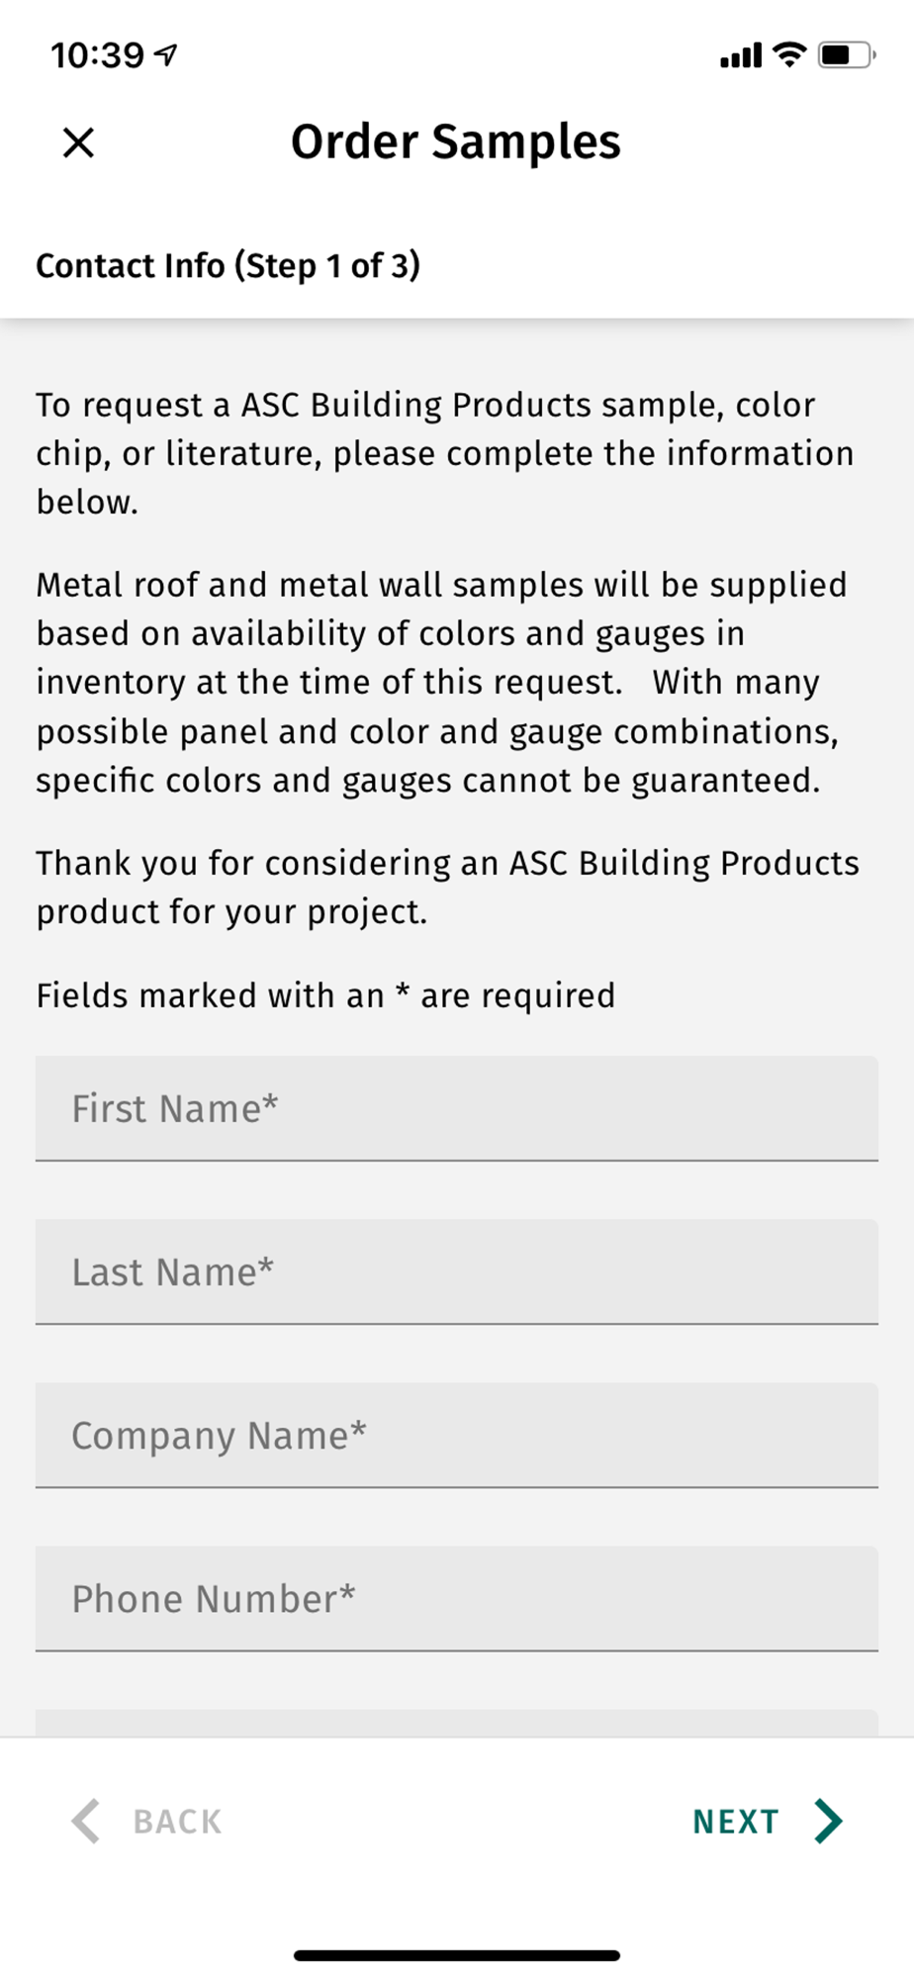Tap the gray BACK chevron arrow
Image resolution: width=914 pixels, height=1979 pixels.
coord(87,1821)
